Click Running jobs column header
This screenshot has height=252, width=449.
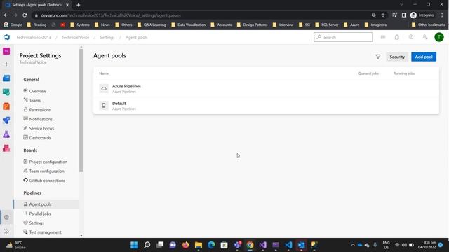(404, 73)
